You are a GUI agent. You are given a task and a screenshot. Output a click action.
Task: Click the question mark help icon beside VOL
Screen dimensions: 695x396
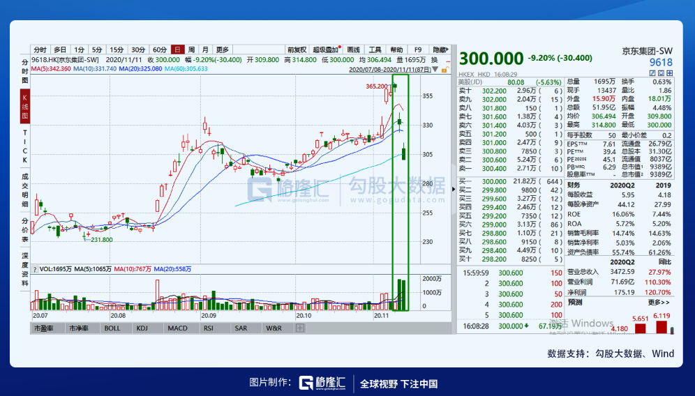pos(35,269)
